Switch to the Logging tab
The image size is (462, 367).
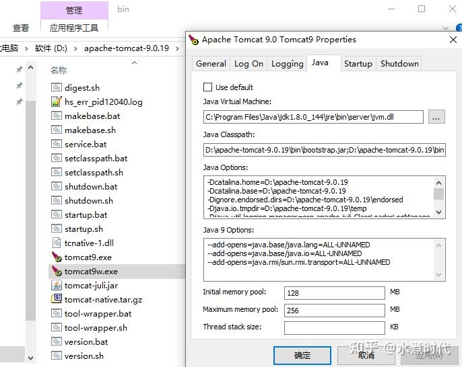click(288, 63)
